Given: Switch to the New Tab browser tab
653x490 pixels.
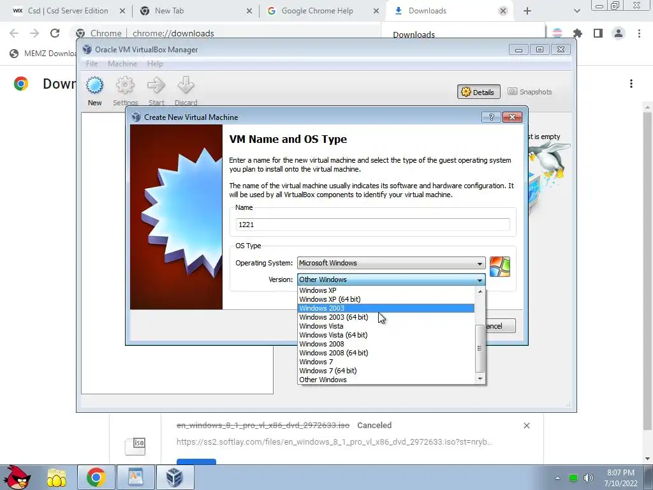Looking at the screenshot, I should pos(169,11).
